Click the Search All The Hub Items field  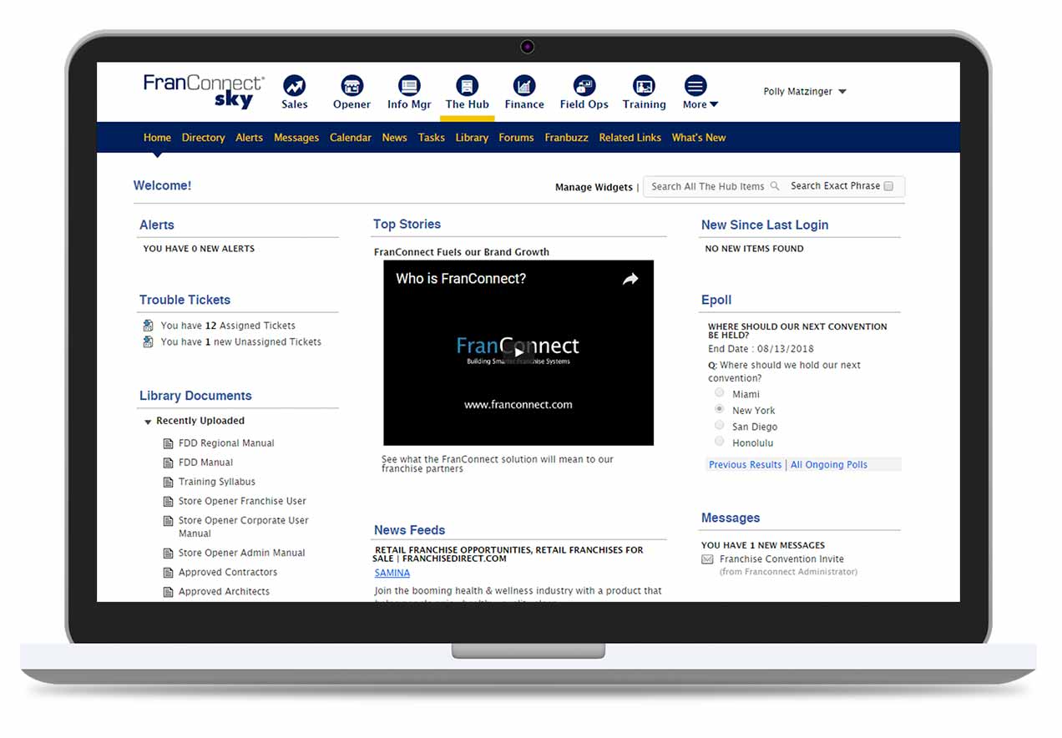[x=708, y=186]
